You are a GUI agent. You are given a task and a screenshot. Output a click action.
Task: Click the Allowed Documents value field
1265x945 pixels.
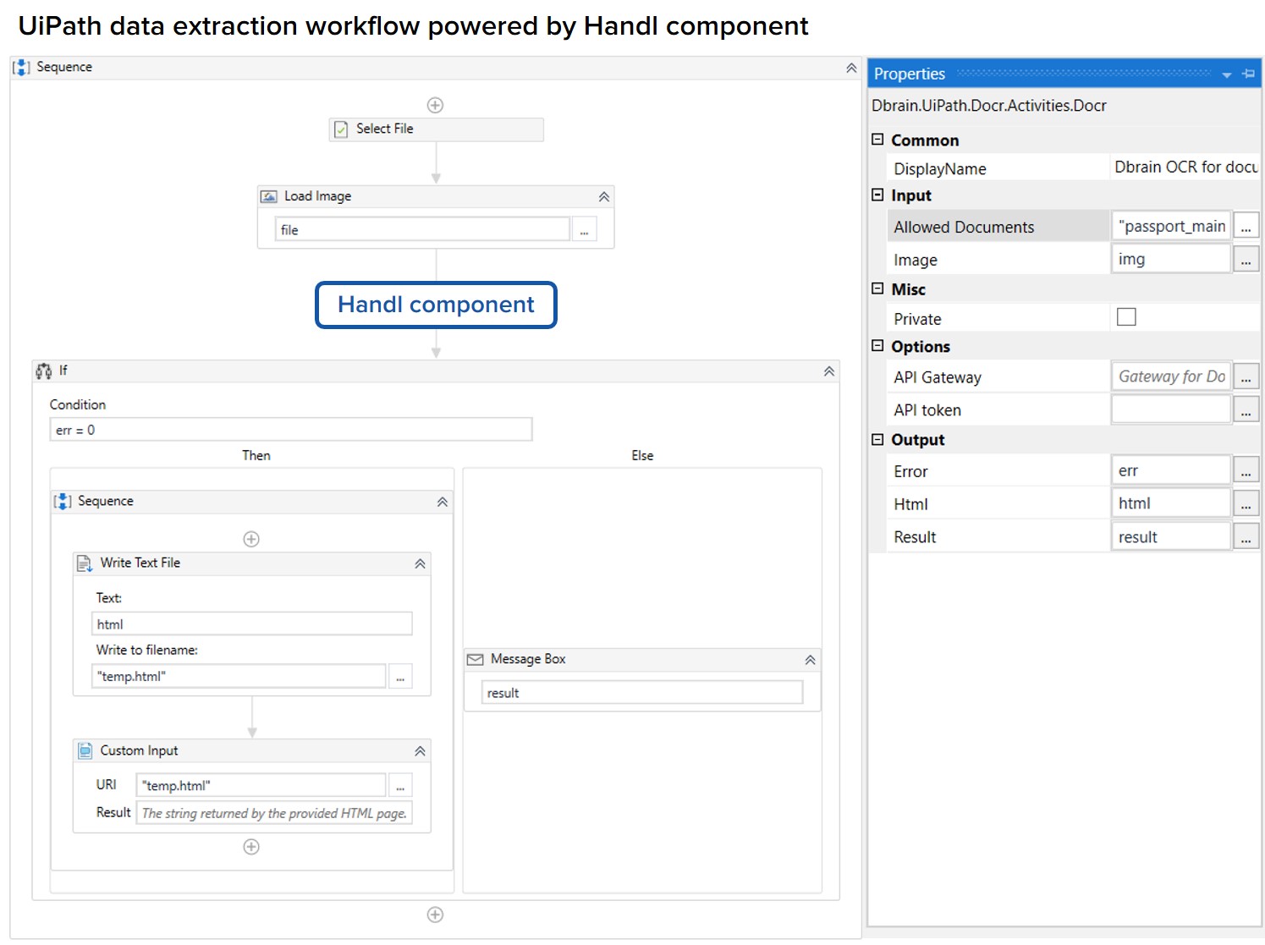pos(1171,226)
